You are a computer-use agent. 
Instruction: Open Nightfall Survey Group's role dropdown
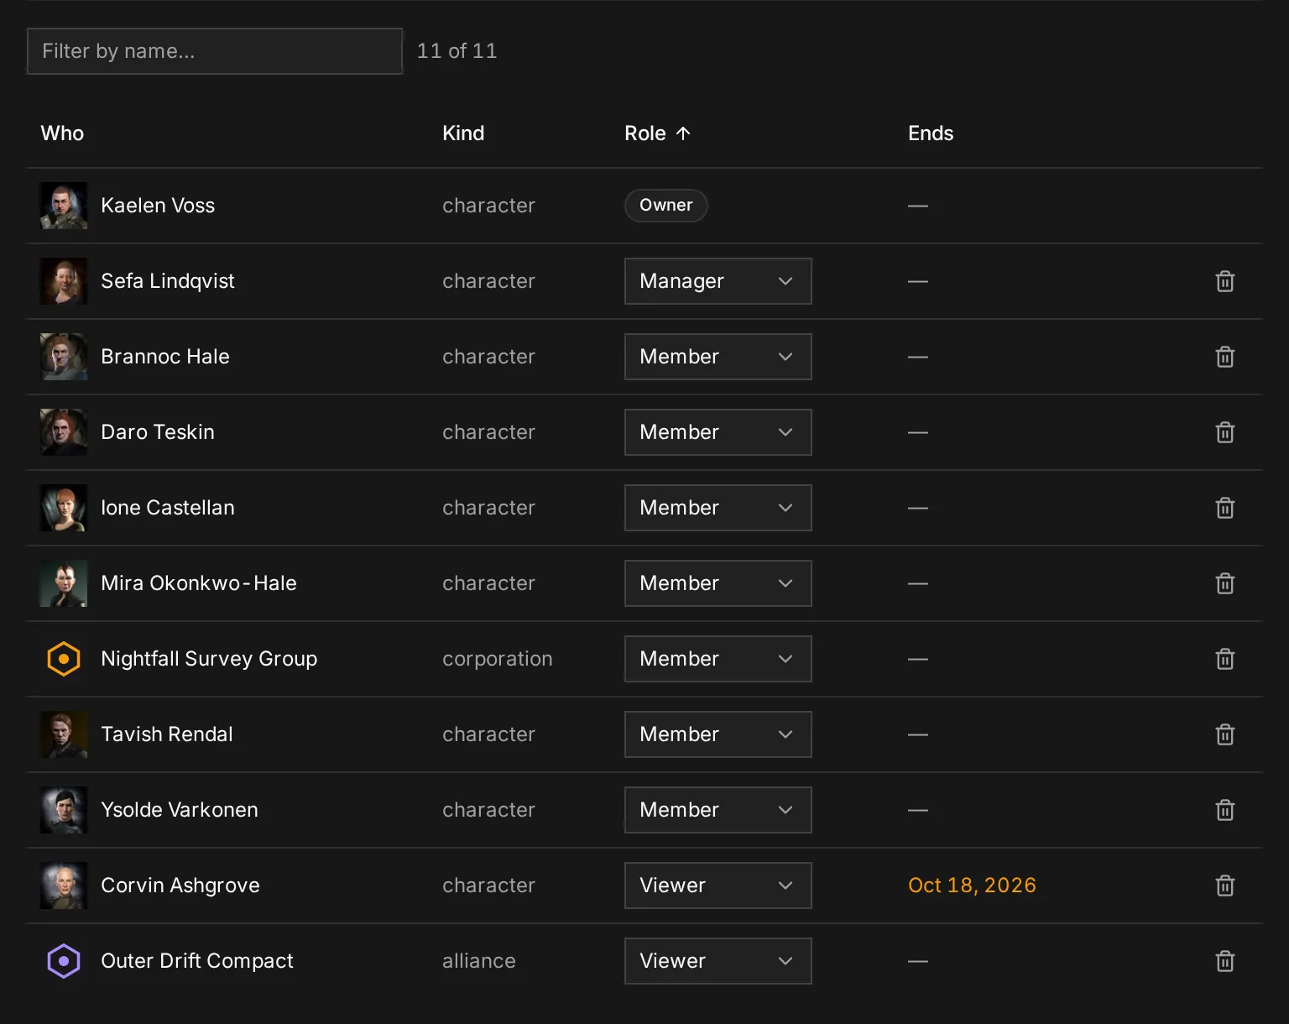(x=718, y=659)
